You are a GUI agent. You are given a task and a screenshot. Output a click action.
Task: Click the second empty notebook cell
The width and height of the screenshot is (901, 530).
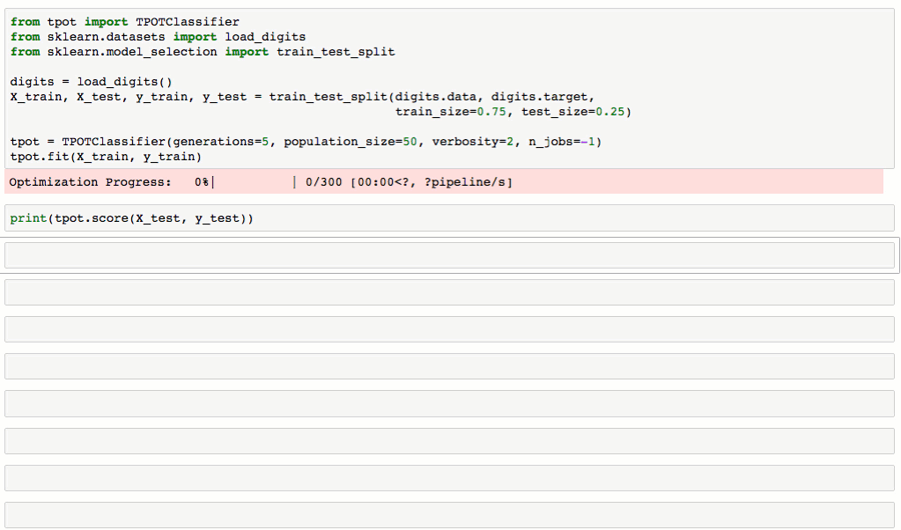[449, 291]
